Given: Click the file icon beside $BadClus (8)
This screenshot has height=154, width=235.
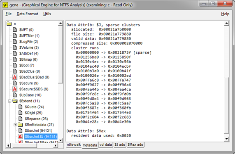Looking at the screenshot, I should [15, 71].
